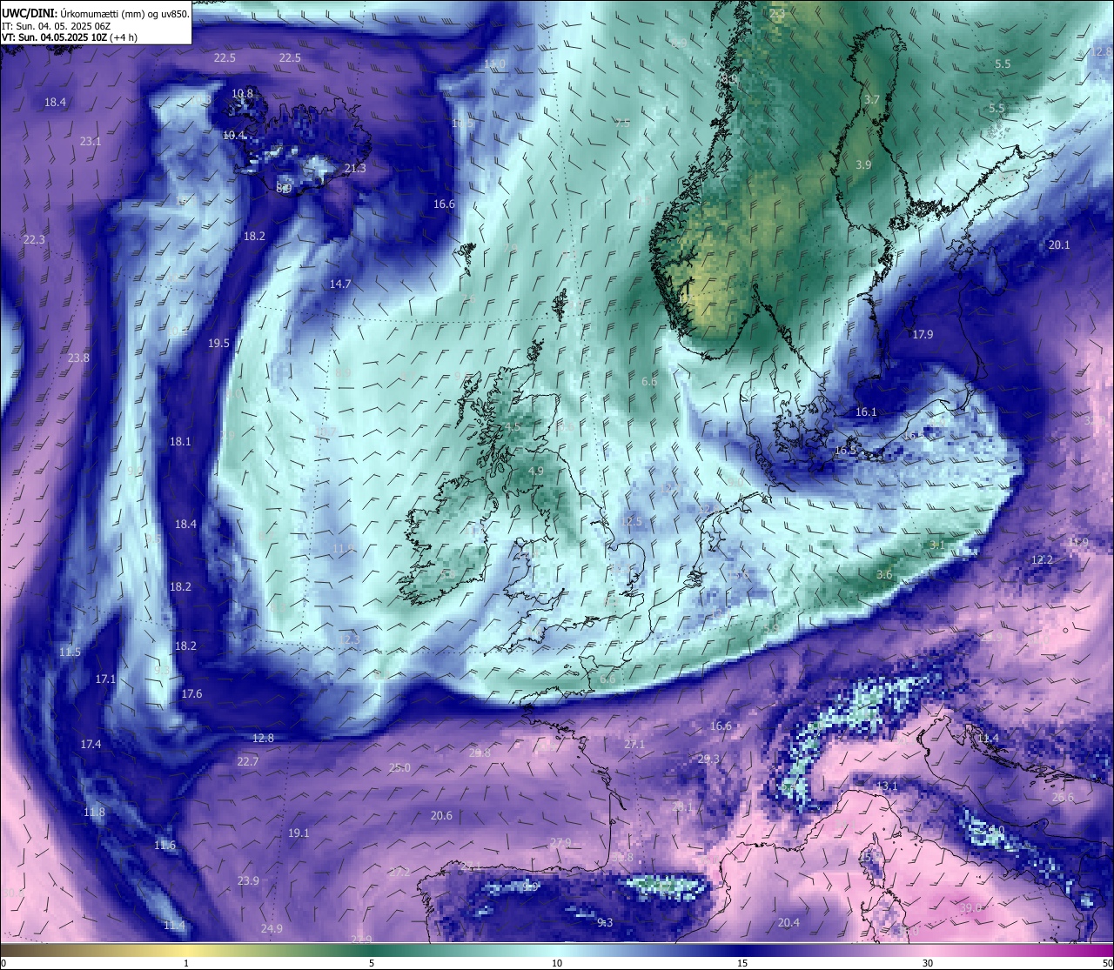Click the 24.9 map value
This screenshot has width=1114, height=970.
272,928
